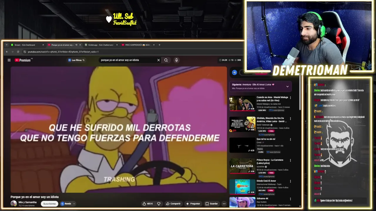The height and width of the screenshot is (211, 376).
Task: Open Prince Royce - La Carretera title
Action: (x=270, y=161)
